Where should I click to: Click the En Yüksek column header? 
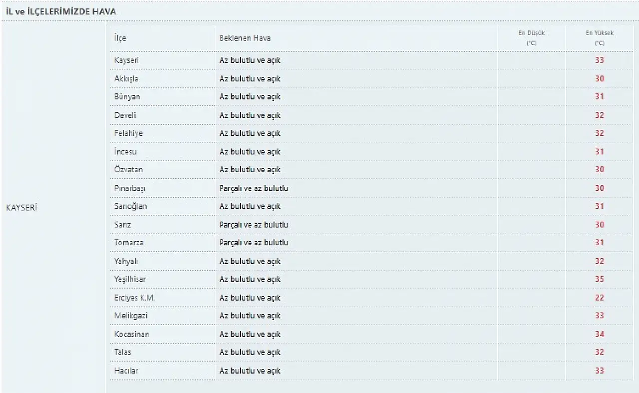pyautogui.click(x=600, y=38)
